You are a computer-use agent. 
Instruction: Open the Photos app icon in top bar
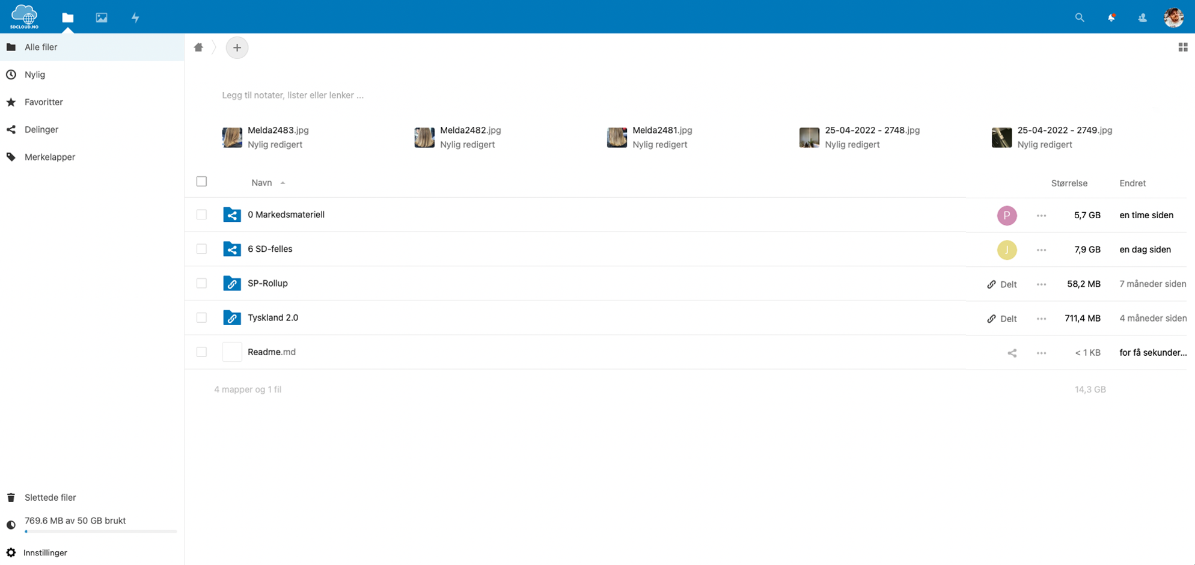[x=102, y=17]
